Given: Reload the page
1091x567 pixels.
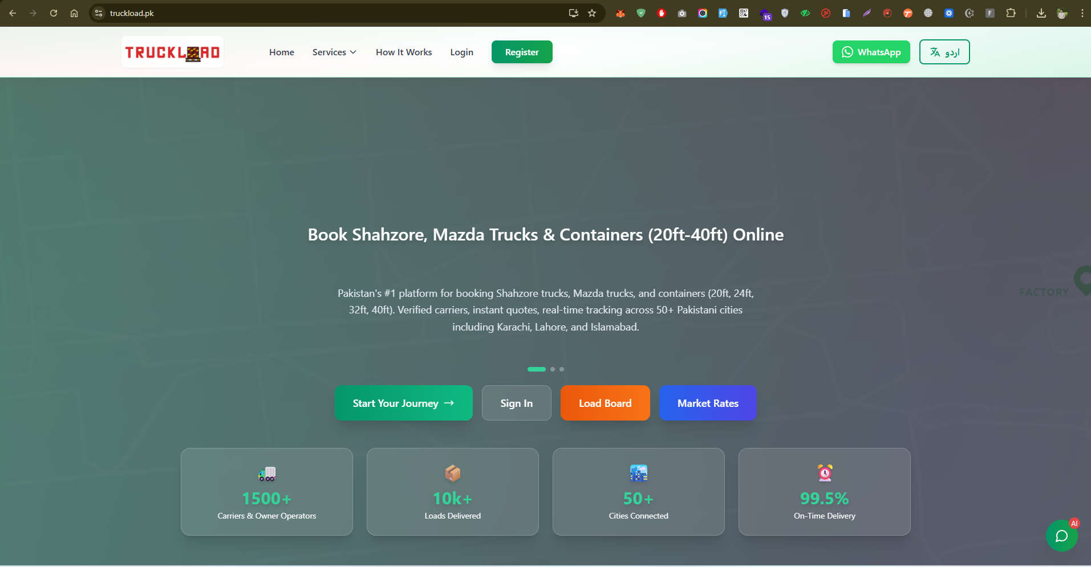Looking at the screenshot, I should click(x=54, y=13).
